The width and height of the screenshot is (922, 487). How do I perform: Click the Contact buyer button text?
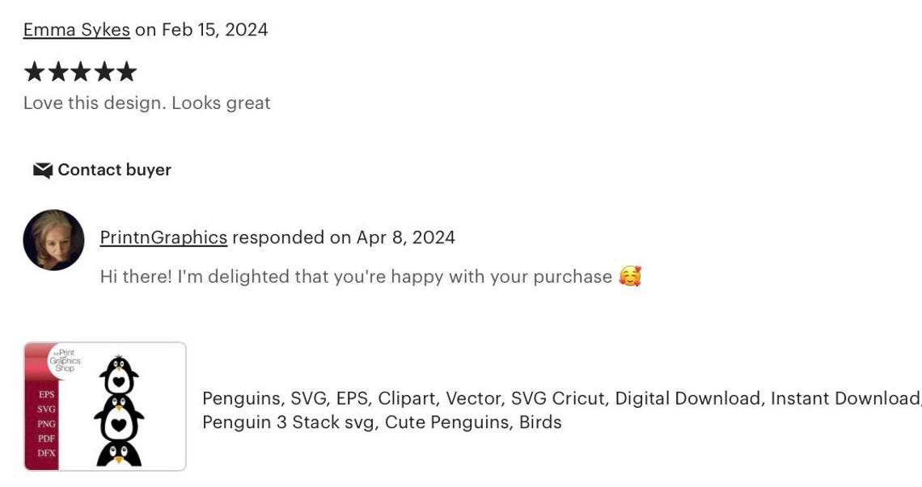(x=115, y=170)
